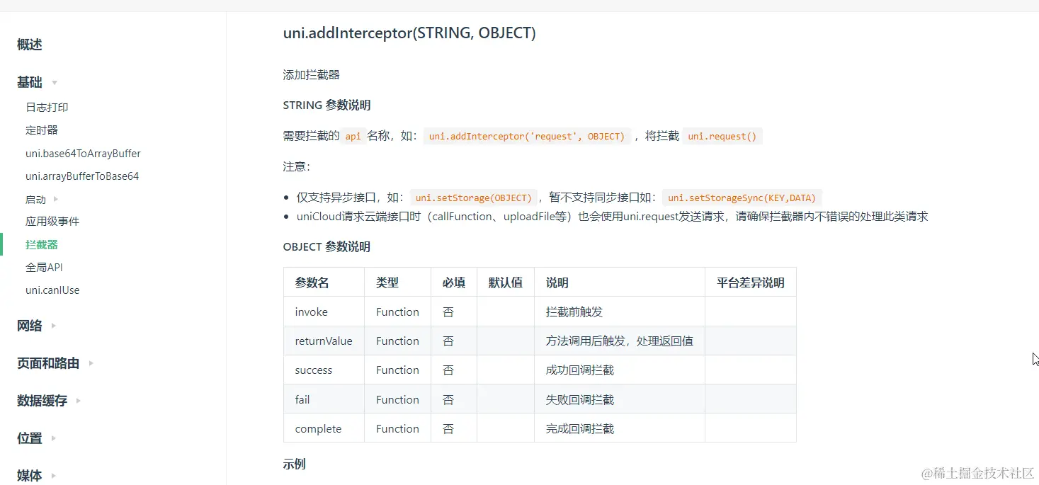The image size is (1039, 485).
Task: Click the 参数名 table column header
Action: [x=312, y=283]
